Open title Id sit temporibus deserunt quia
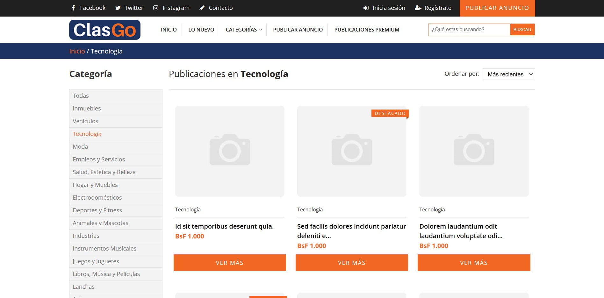Image resolution: width=604 pixels, height=298 pixels. pos(224,226)
